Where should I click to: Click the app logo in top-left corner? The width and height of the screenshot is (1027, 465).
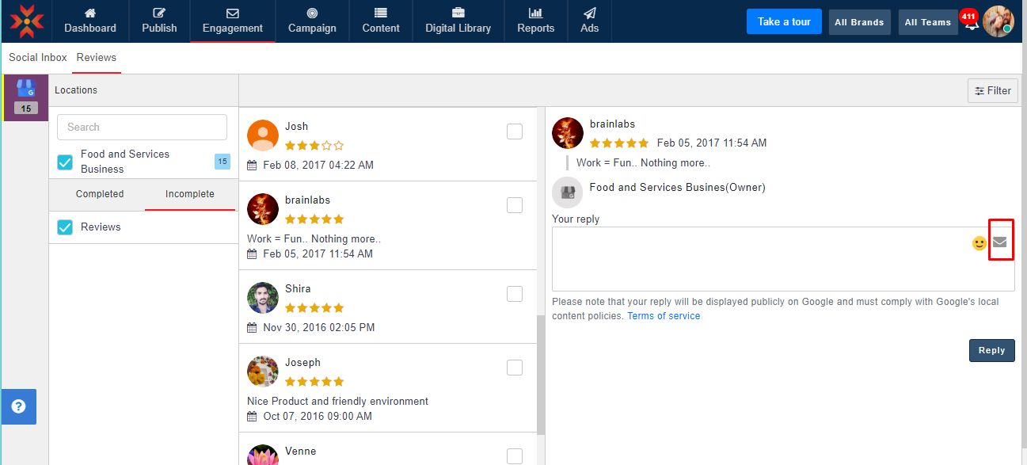click(x=27, y=21)
